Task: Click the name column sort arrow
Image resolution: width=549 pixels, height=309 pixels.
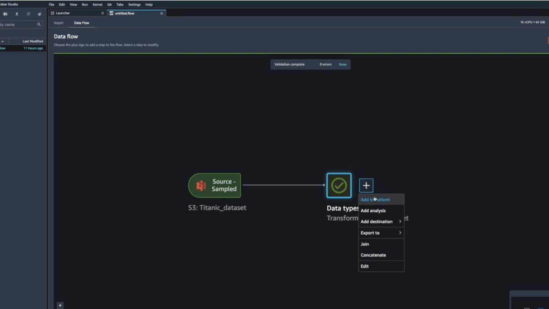Action: point(3,41)
